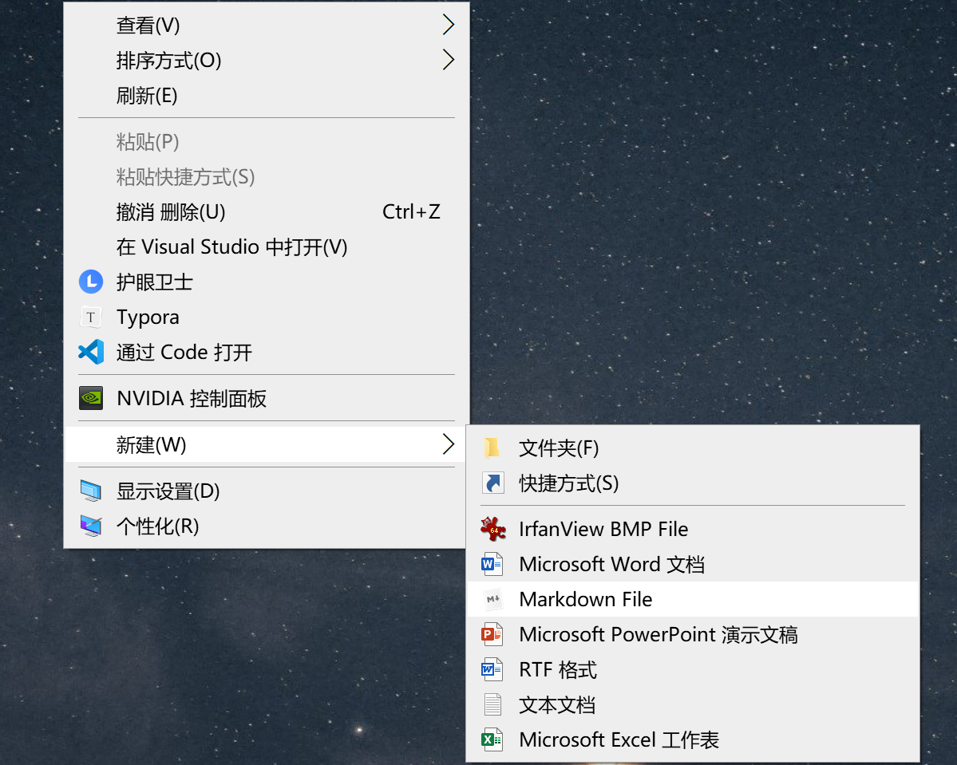Click the PowerPoint presentation icon
This screenshot has width=957, height=765.
click(492, 634)
